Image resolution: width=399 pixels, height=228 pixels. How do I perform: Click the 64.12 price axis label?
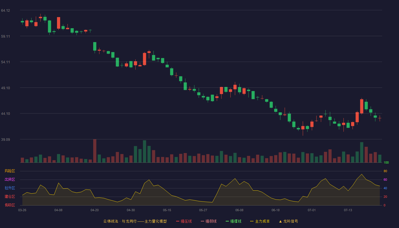tap(5, 11)
